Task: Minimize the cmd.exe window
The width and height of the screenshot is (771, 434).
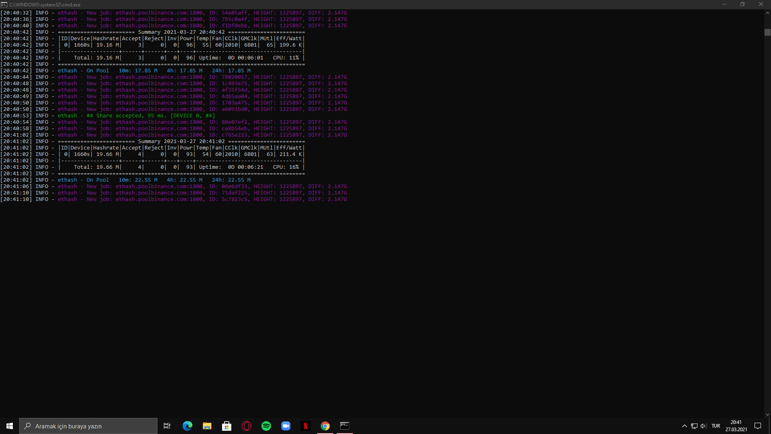Action: tap(724, 4)
